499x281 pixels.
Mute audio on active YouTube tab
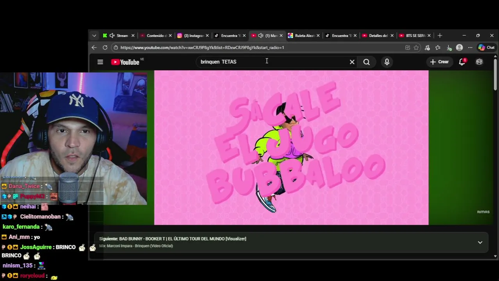(260, 36)
